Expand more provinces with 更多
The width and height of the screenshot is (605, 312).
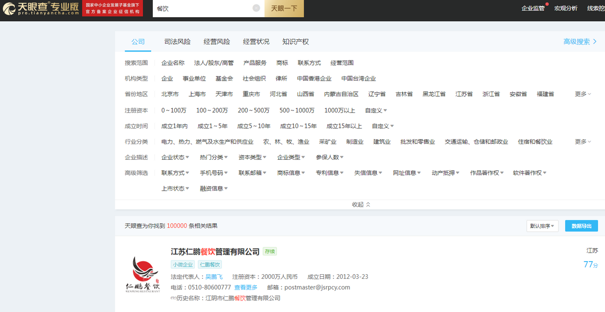[x=583, y=94]
